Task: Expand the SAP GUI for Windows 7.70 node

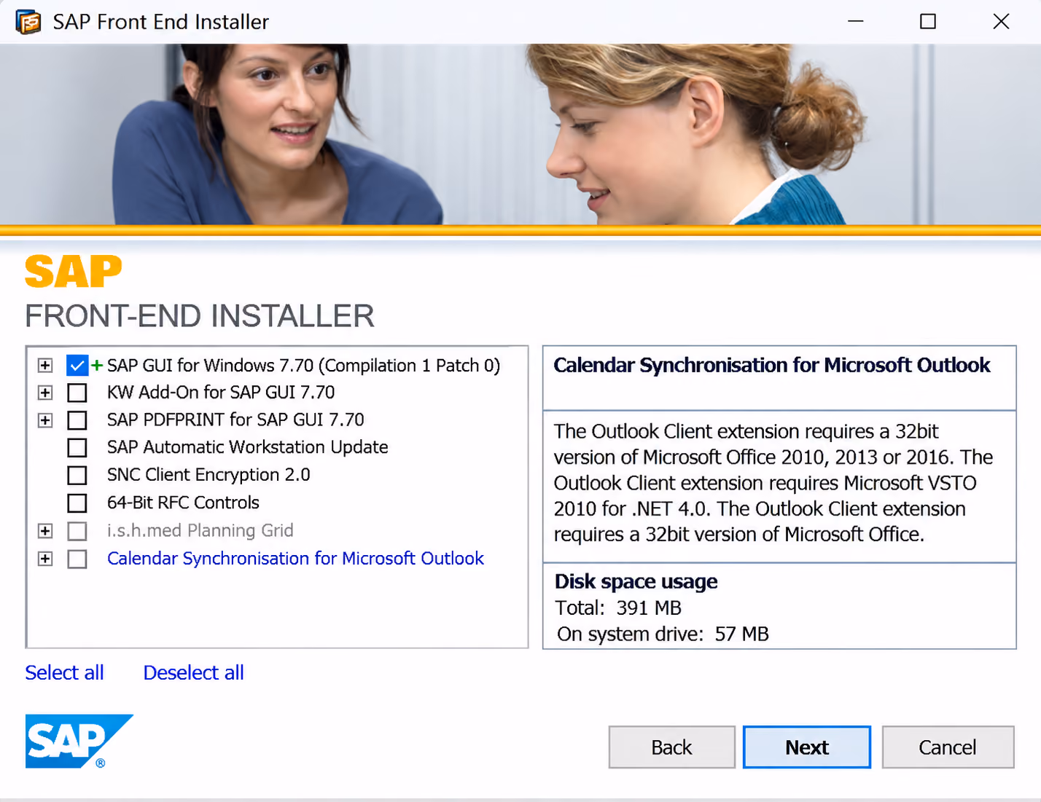Action: tap(45, 365)
